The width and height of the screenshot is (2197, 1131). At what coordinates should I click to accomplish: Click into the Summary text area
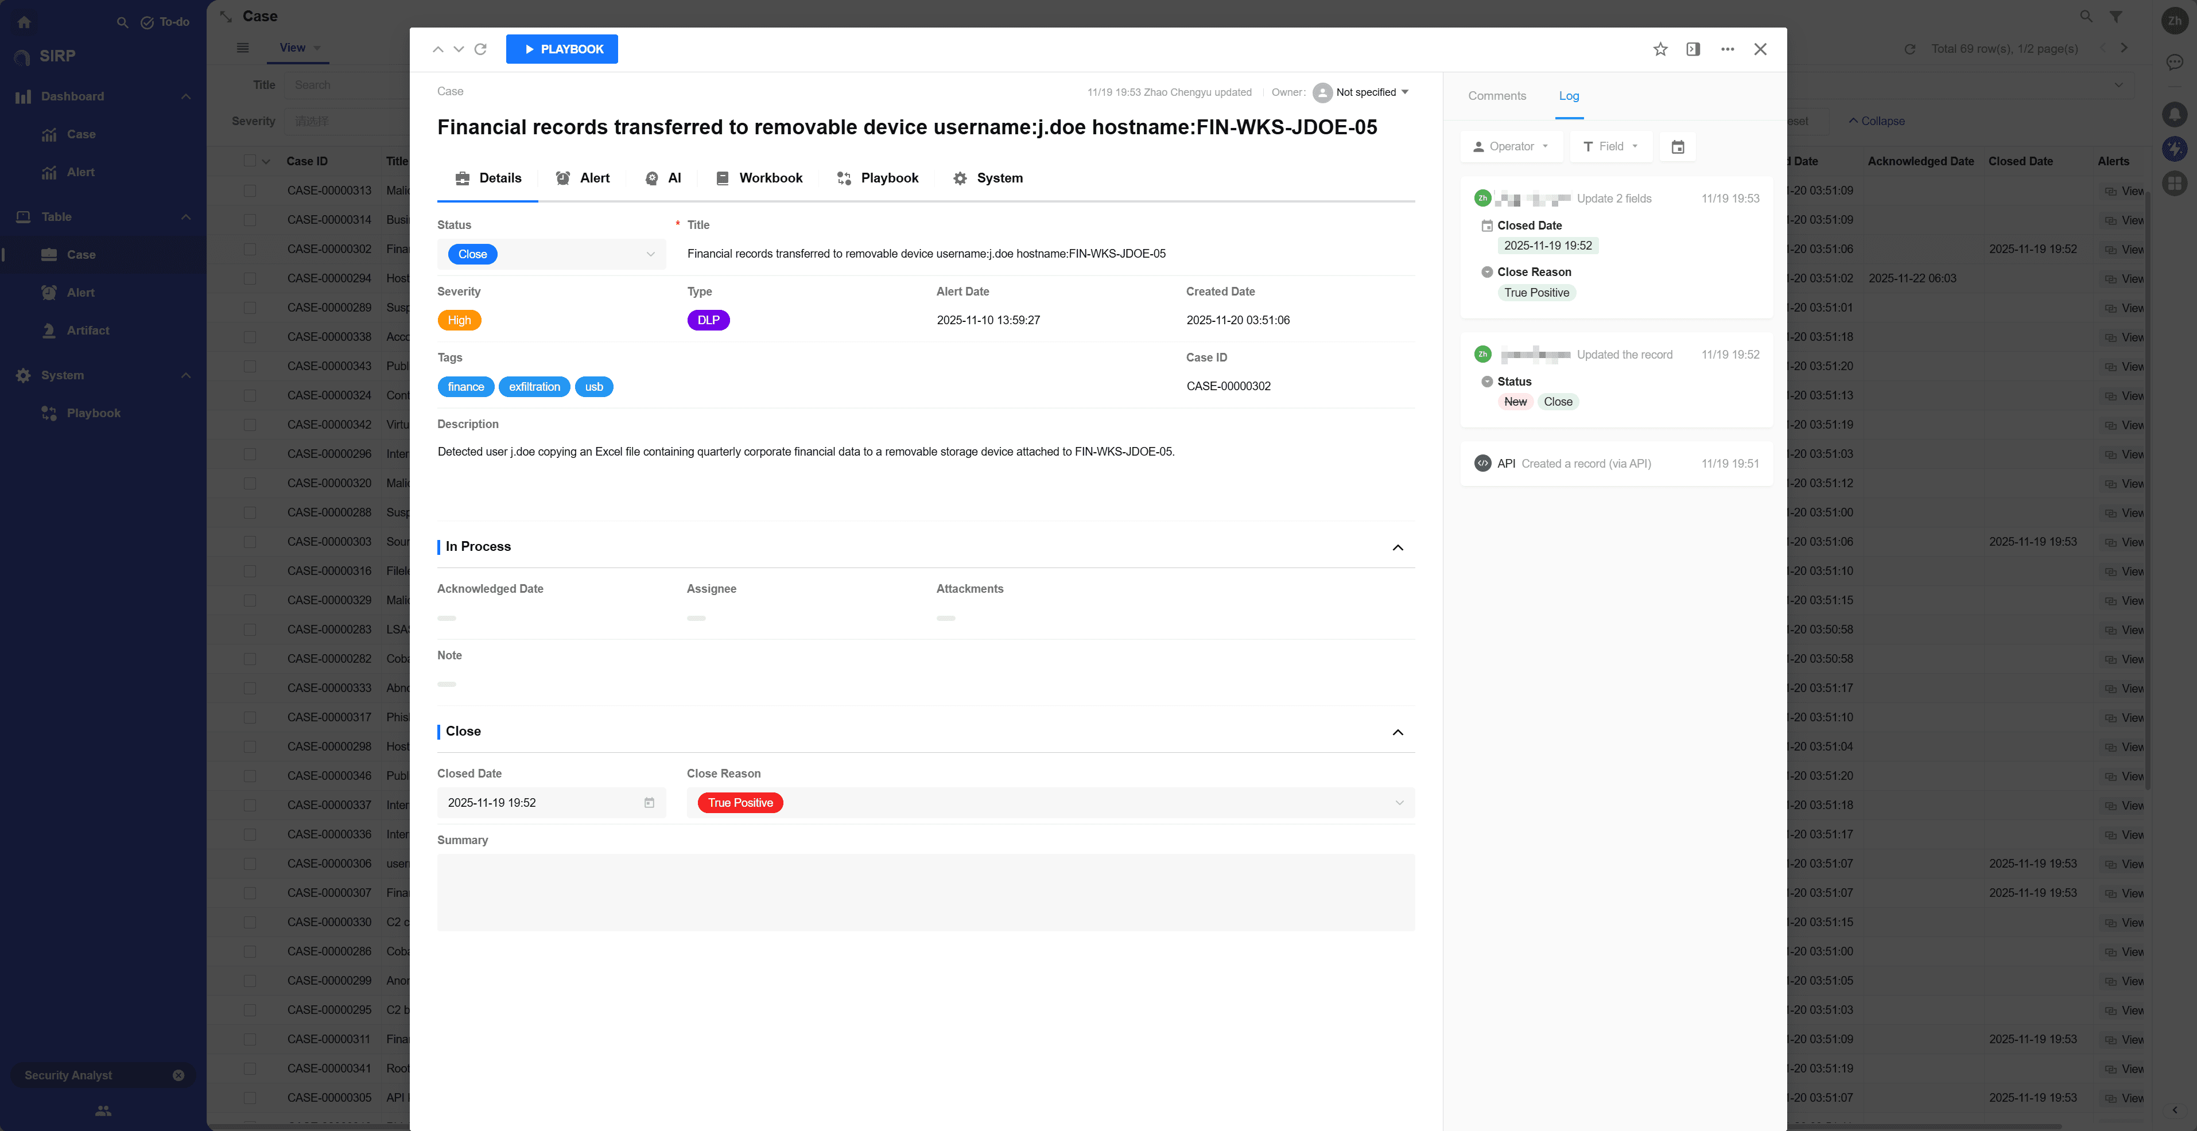(925, 892)
